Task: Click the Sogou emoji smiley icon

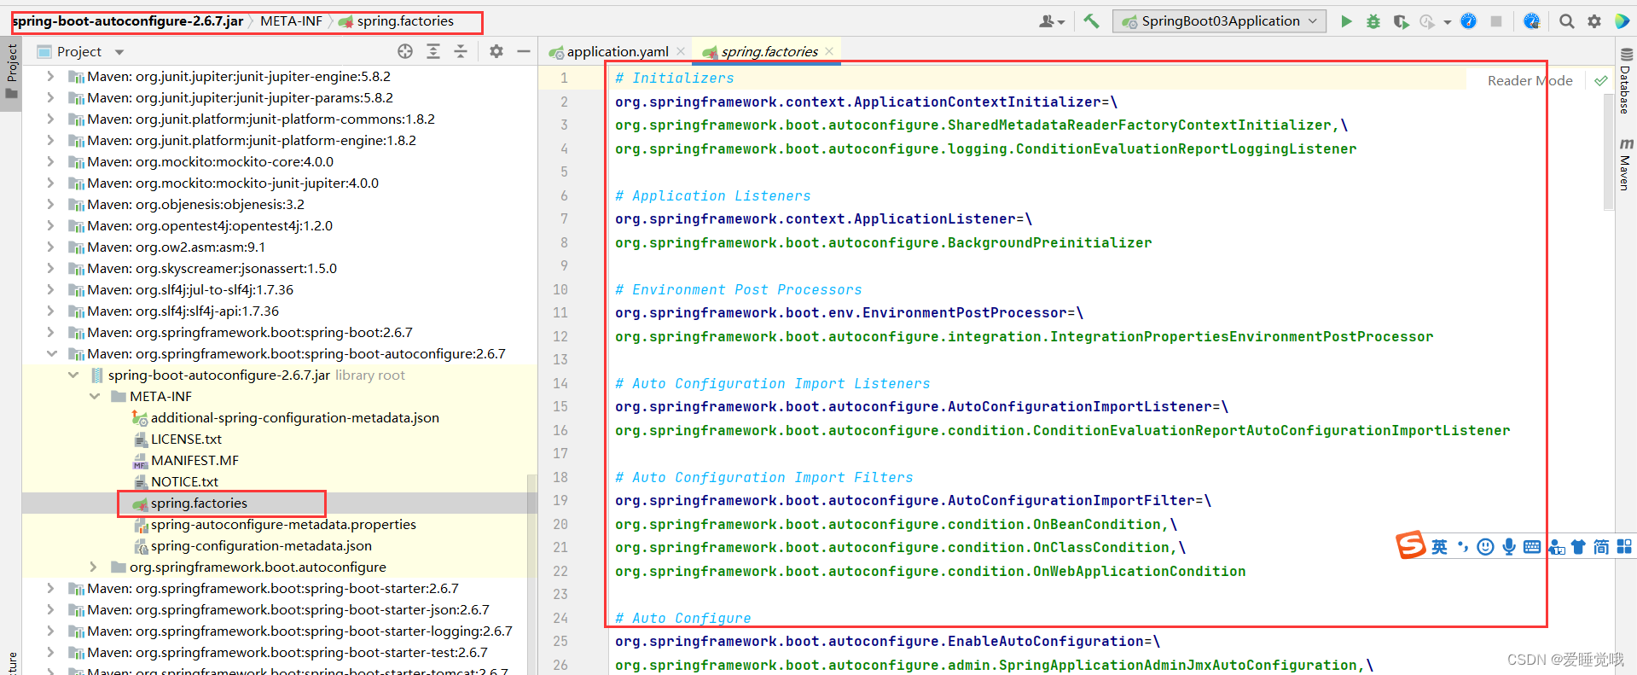Action: click(1486, 547)
